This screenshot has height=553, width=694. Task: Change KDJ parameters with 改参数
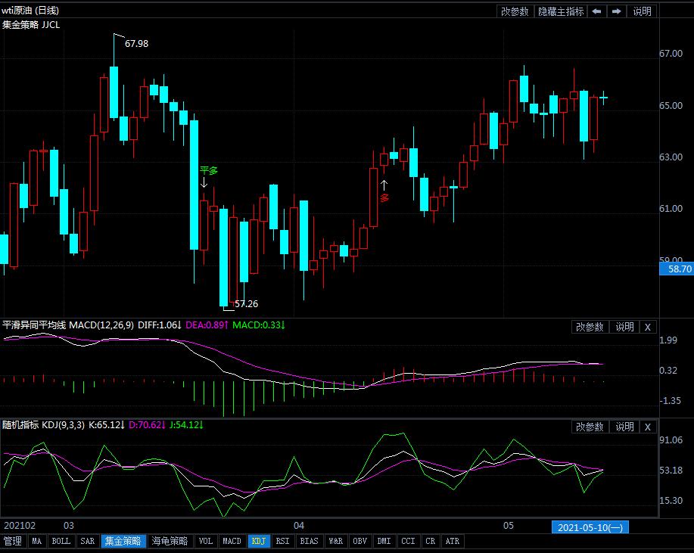pyautogui.click(x=590, y=427)
